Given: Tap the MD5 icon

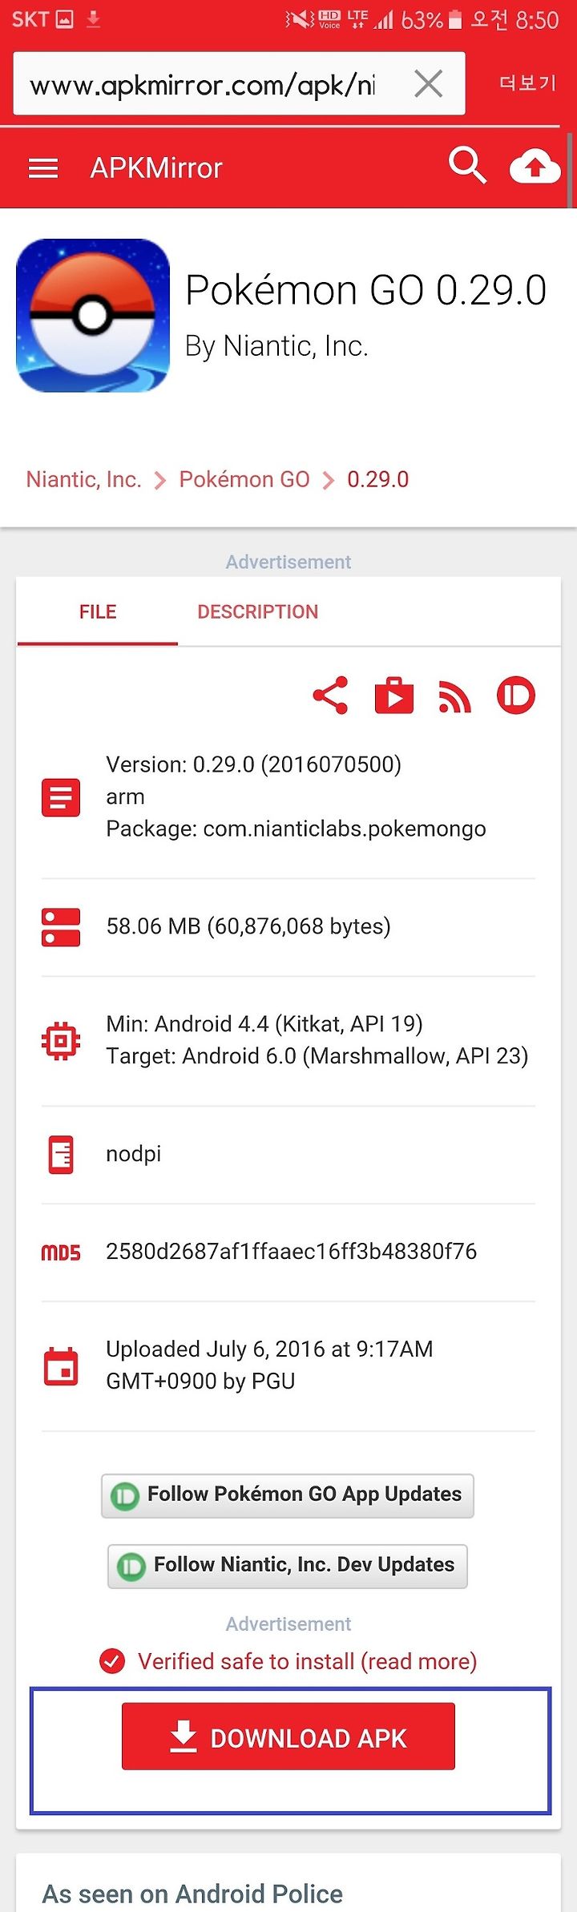Looking at the screenshot, I should [x=61, y=1252].
